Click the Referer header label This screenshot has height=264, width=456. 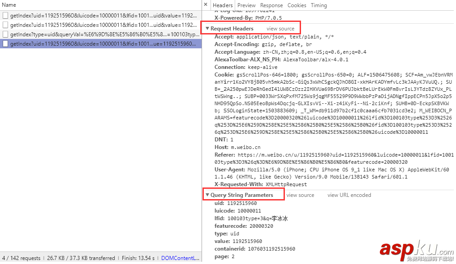point(224,154)
